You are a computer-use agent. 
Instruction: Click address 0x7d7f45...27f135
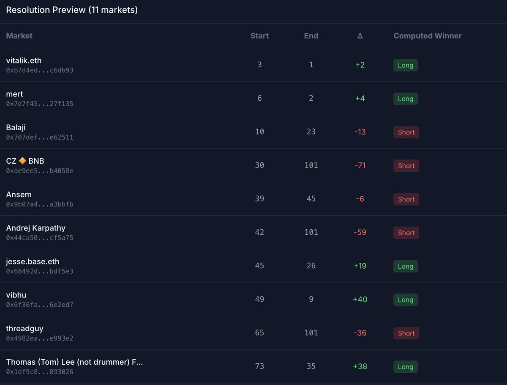(40, 104)
